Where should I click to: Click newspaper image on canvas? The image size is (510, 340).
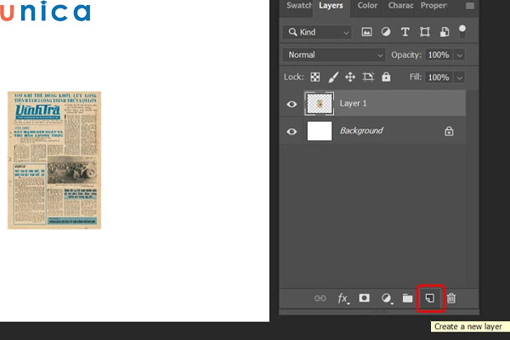click(54, 161)
